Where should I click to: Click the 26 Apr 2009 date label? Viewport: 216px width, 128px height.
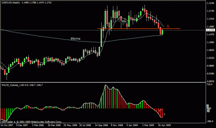pyautogui.click(x=165, y=125)
